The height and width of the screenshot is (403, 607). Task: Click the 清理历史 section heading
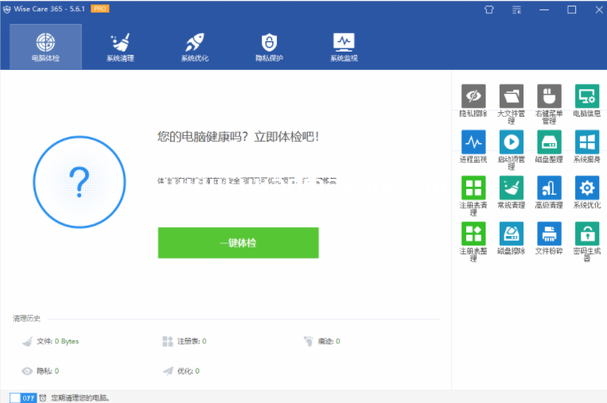26,318
